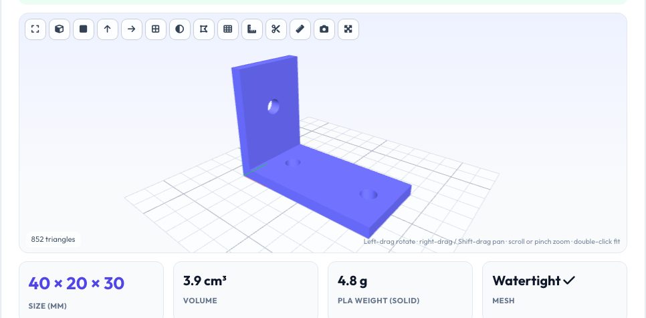Click the 4.8 g PLA weight card
The width and height of the screenshot is (646, 318).
click(x=400, y=290)
